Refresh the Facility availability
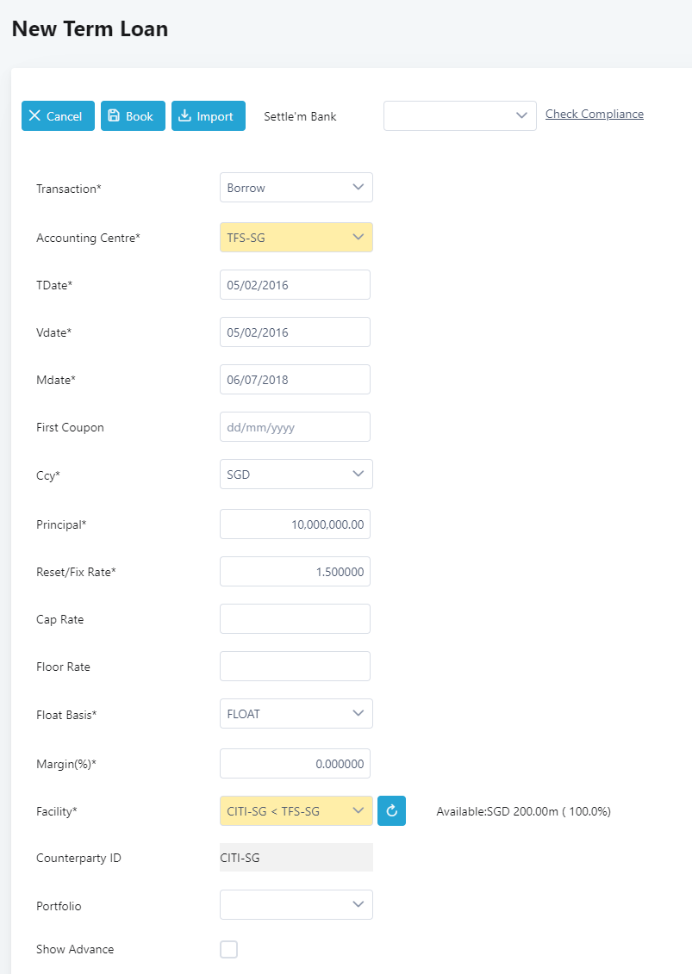This screenshot has width=692, height=974. coord(391,810)
